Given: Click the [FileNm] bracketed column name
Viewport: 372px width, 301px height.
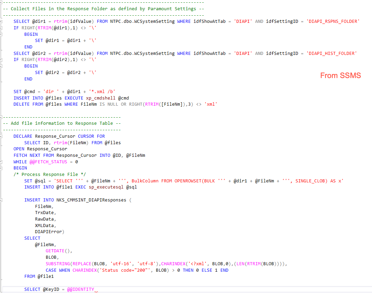Looking at the screenshot, I should pyautogui.click(x=172, y=104).
